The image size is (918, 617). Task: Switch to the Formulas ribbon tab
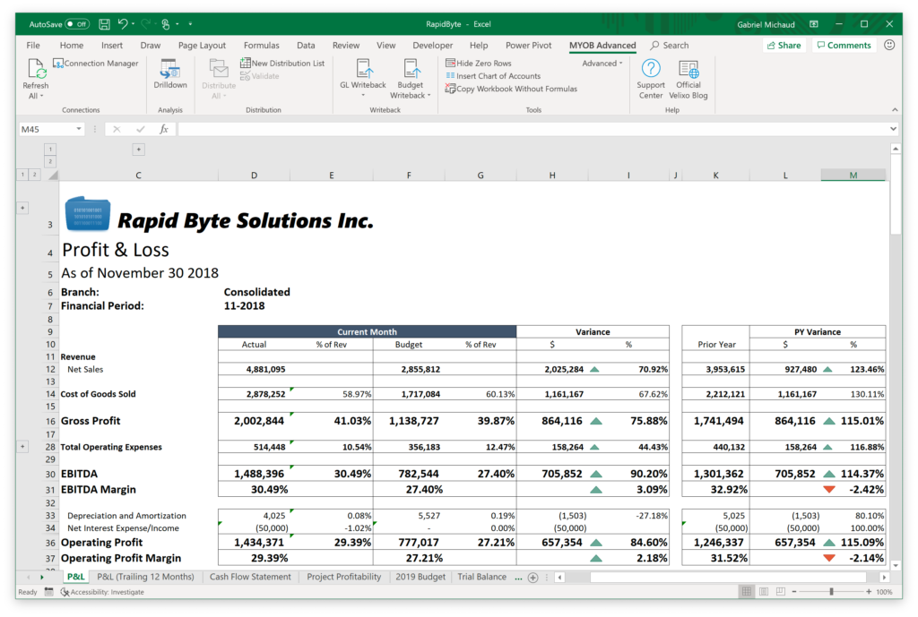(261, 45)
